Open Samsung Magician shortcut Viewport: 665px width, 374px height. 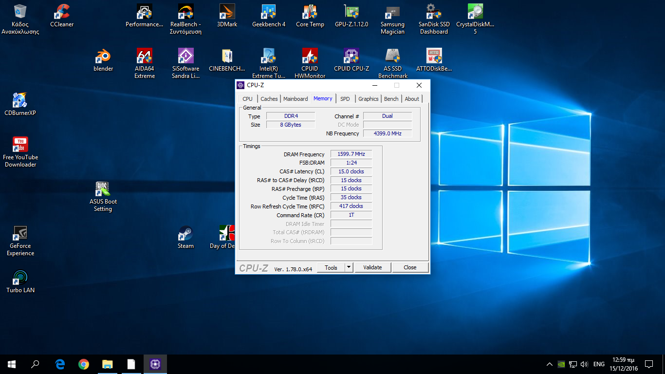392,19
